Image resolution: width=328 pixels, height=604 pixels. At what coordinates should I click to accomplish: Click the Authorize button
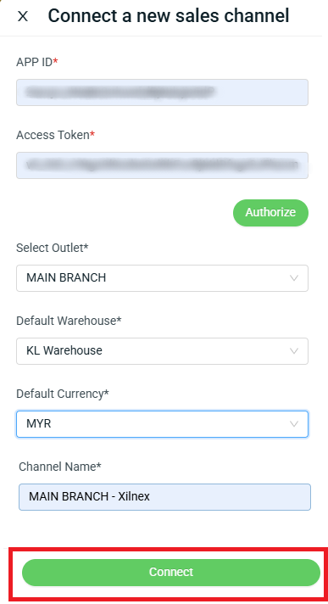point(270,213)
